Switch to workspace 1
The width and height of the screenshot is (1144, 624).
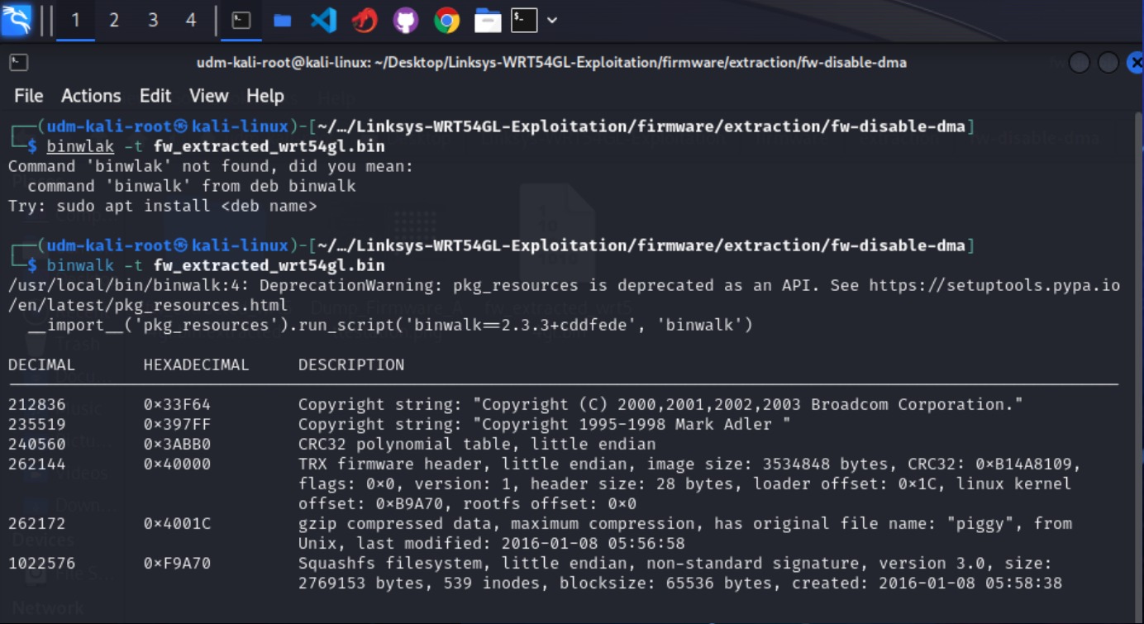coord(75,20)
